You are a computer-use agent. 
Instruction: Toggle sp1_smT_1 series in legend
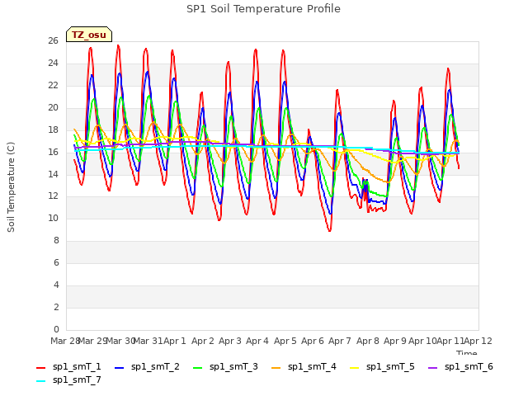(x=68, y=366)
